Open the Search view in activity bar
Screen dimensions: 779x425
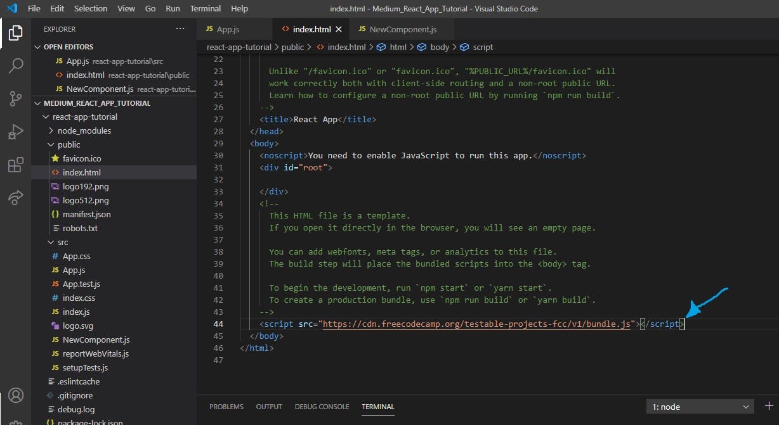click(16, 65)
